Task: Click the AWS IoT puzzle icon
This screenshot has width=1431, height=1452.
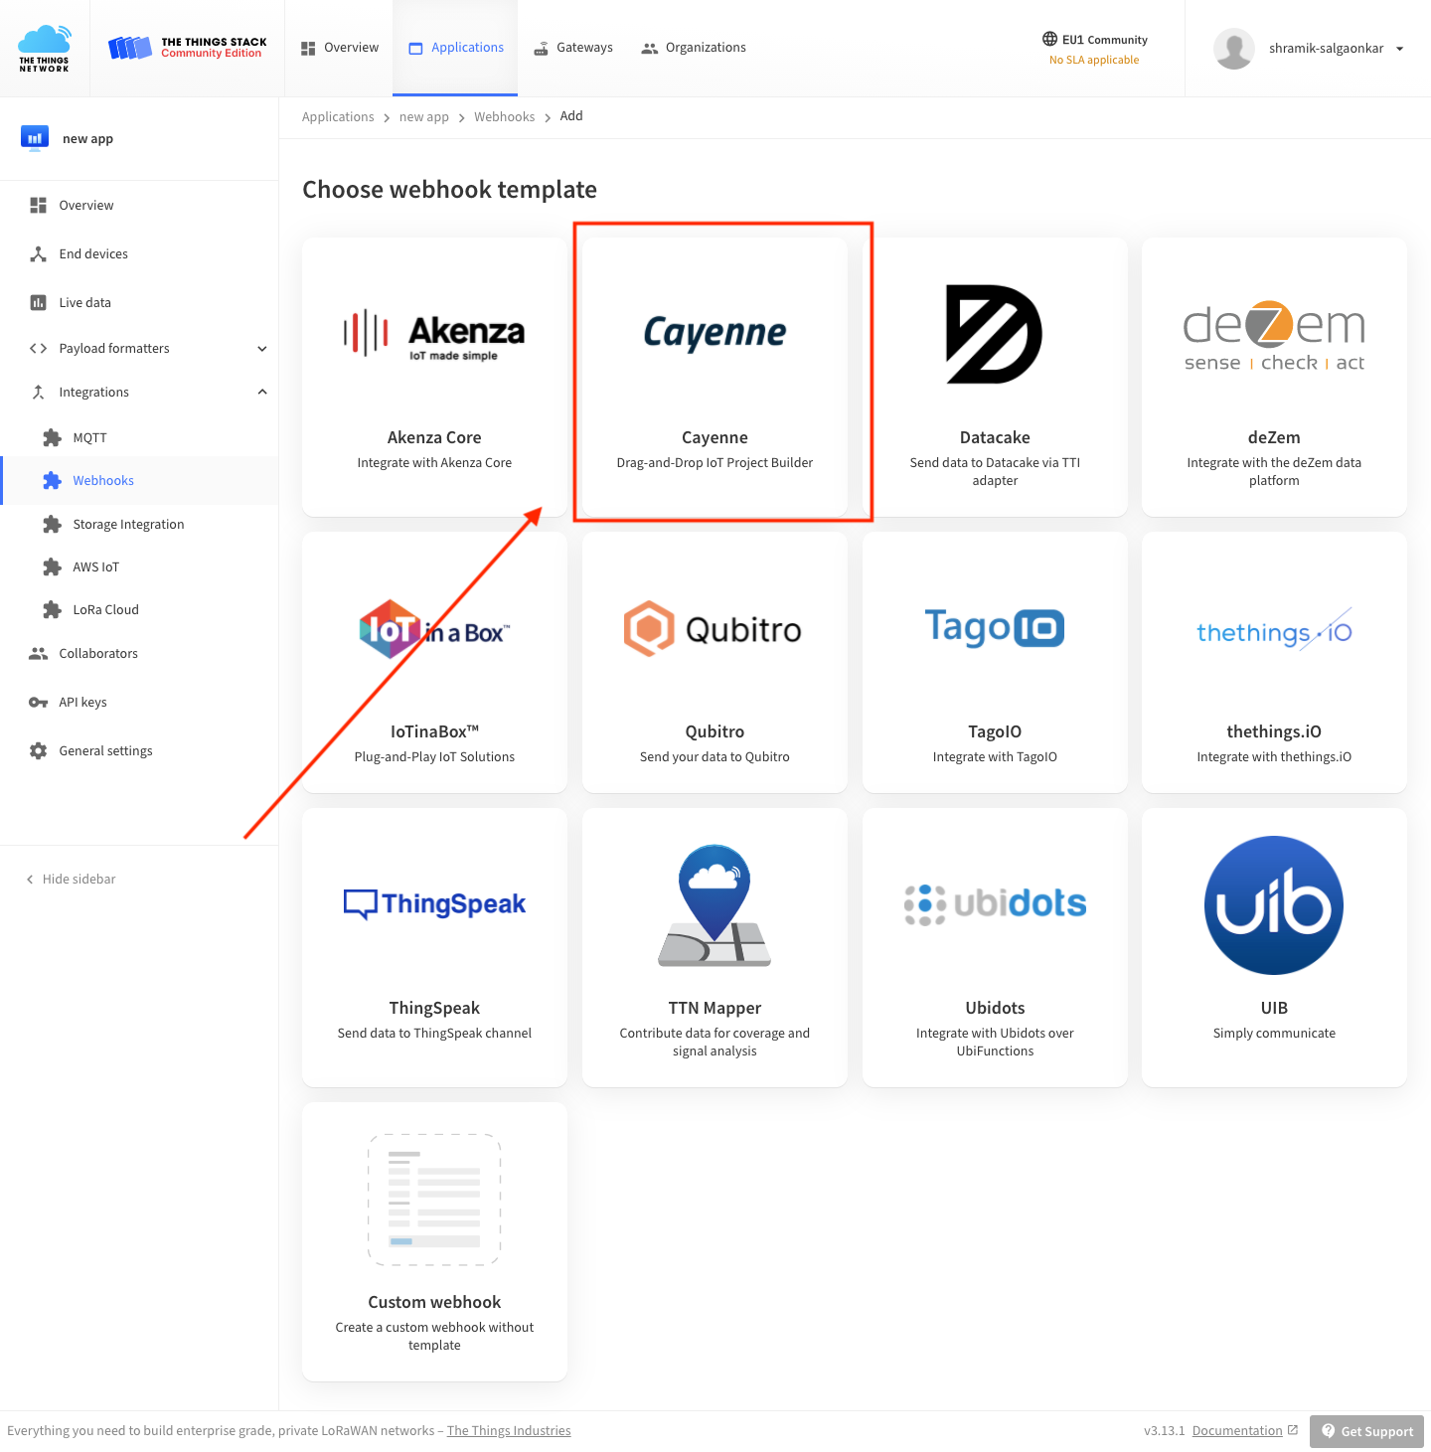Action: click(52, 566)
